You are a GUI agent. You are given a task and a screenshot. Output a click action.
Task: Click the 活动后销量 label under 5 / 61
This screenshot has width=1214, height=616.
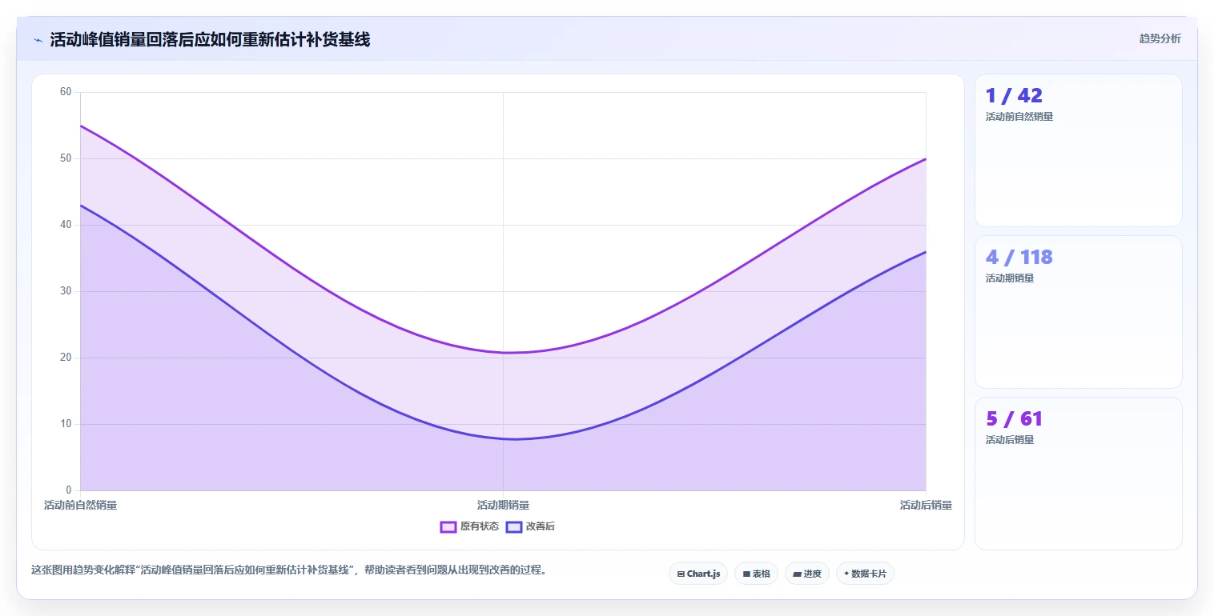click(x=1010, y=440)
